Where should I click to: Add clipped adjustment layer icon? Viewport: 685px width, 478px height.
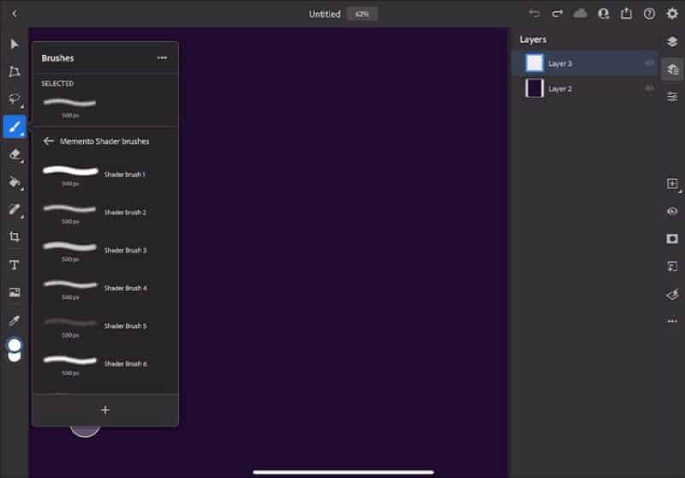672,266
